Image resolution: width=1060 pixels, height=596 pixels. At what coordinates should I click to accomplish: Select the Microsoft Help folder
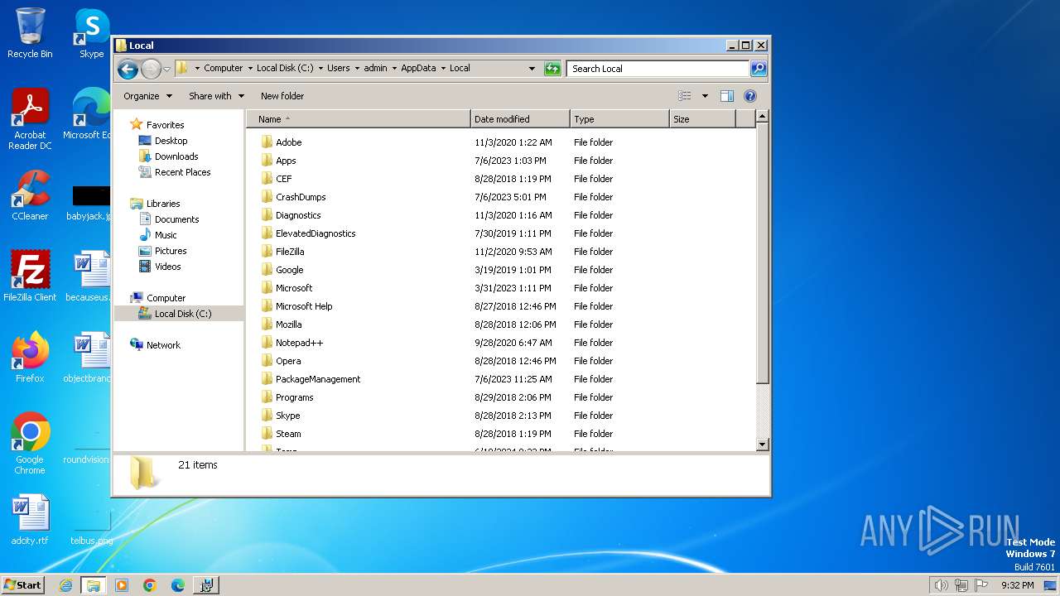304,306
